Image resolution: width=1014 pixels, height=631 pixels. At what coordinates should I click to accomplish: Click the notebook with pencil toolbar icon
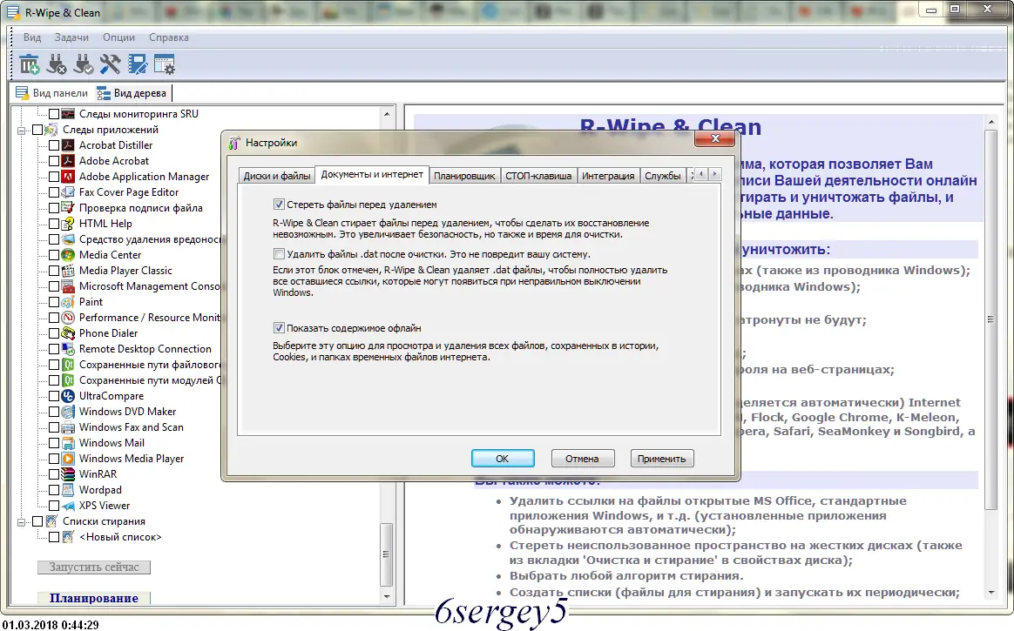click(x=137, y=64)
